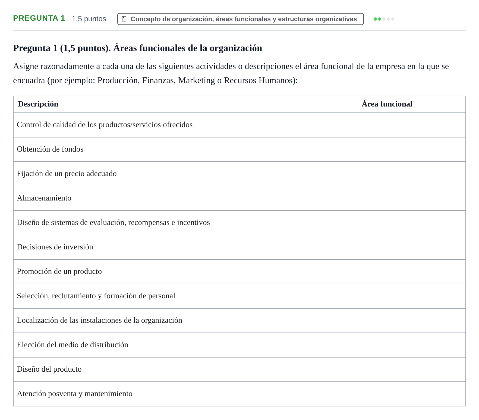Click the answer cell for Obtención de fondos

tap(411, 149)
